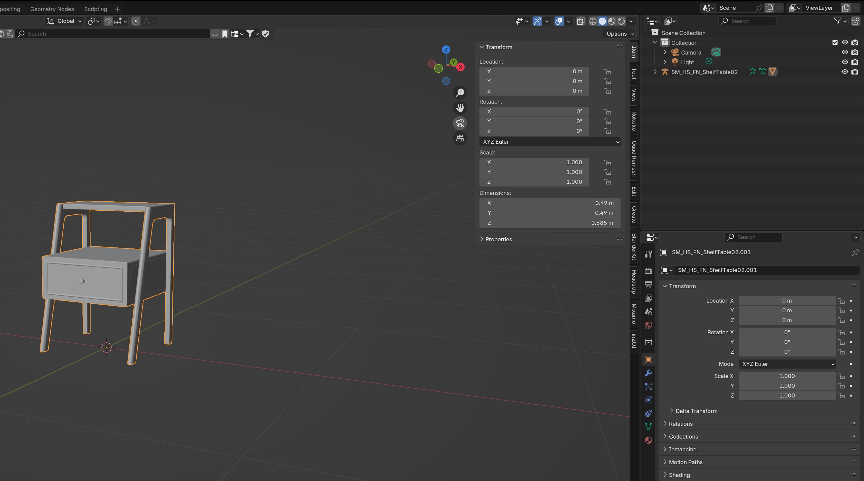Select wireframe viewport shading
Viewport: 864px width, 481px height.
(593, 21)
